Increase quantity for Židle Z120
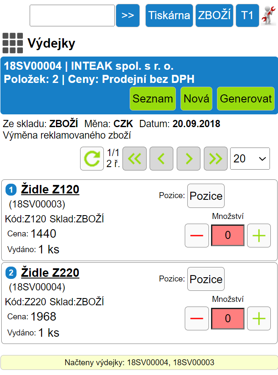The width and height of the screenshot is (278, 375). tap(259, 236)
